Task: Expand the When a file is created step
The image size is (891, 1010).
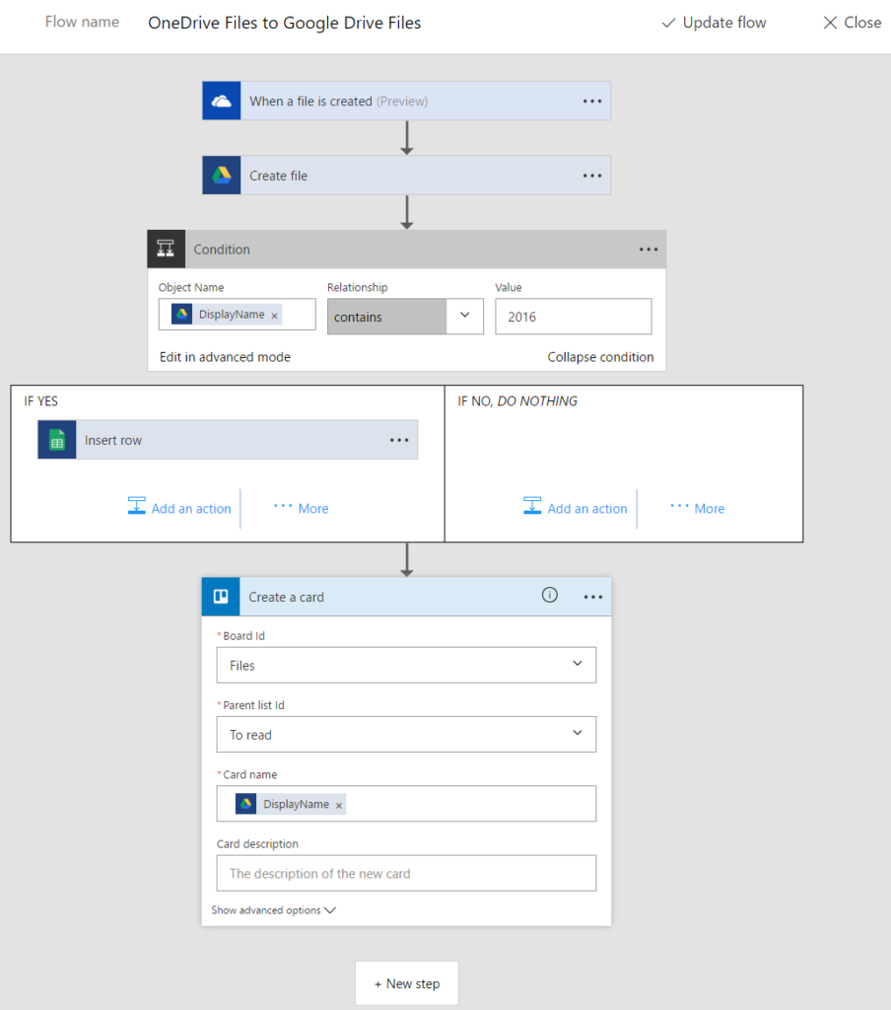Action: [x=406, y=102]
